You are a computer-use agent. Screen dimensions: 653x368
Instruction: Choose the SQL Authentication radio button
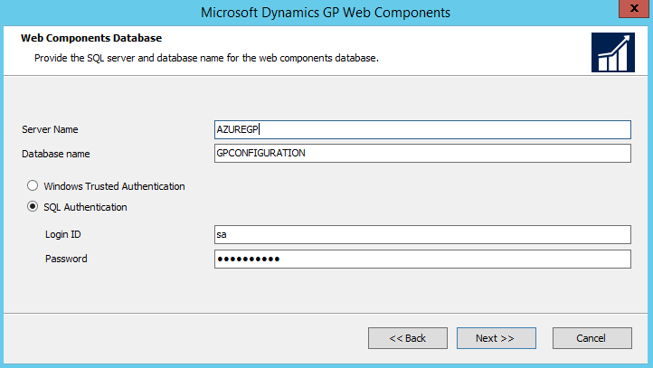pyautogui.click(x=33, y=207)
